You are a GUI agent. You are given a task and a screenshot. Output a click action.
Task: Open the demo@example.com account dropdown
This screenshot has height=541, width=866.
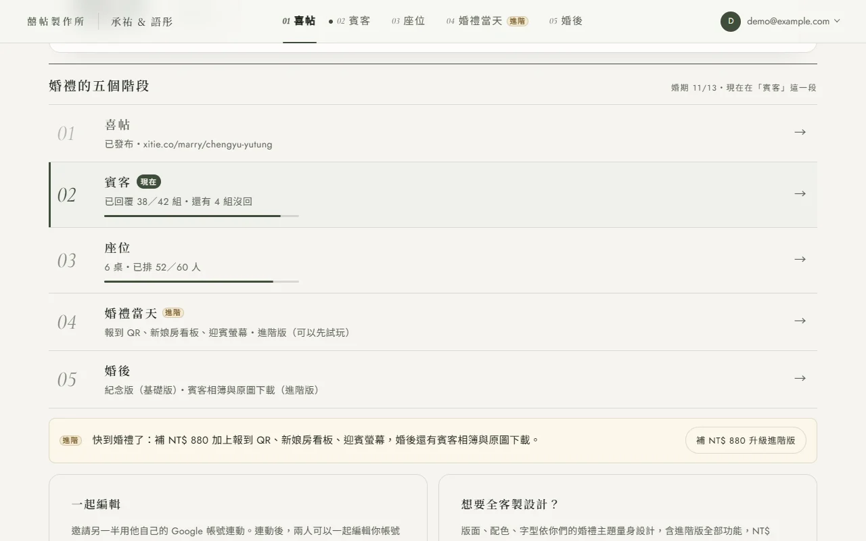780,21
